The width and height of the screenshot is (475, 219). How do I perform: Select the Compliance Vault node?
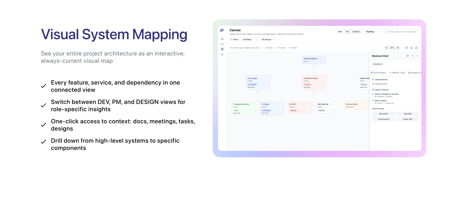[x=314, y=83]
